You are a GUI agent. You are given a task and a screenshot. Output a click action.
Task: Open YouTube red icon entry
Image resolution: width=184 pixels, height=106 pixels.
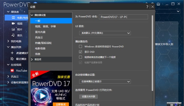tap(12, 70)
